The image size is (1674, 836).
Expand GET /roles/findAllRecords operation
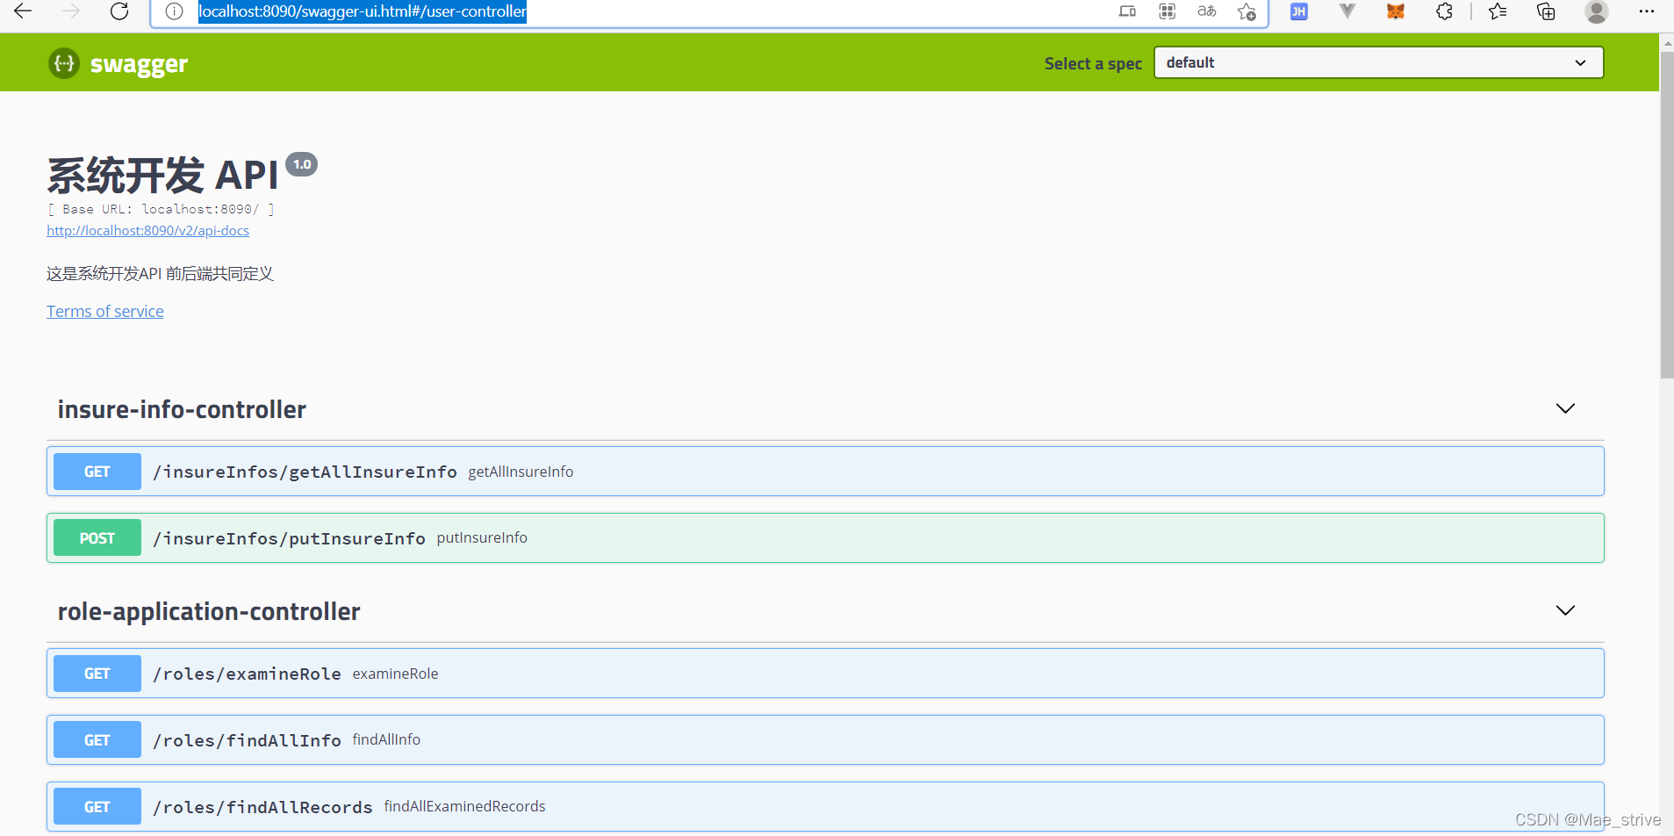point(825,806)
